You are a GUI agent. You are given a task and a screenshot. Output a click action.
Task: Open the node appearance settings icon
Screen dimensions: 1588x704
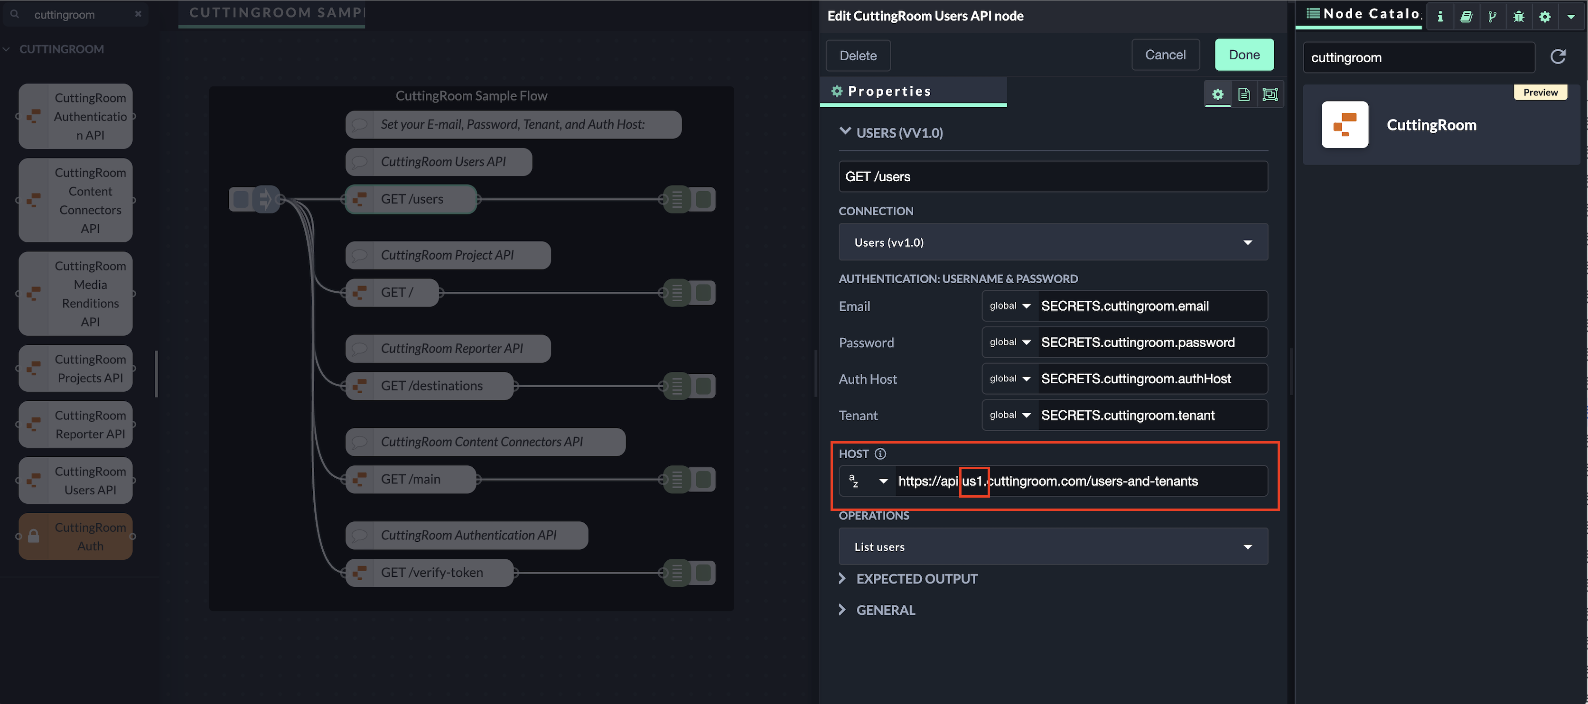[x=1270, y=94]
